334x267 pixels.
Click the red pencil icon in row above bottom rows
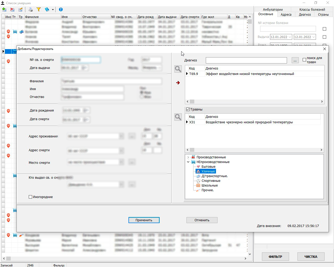pyautogui.click(x=21, y=235)
